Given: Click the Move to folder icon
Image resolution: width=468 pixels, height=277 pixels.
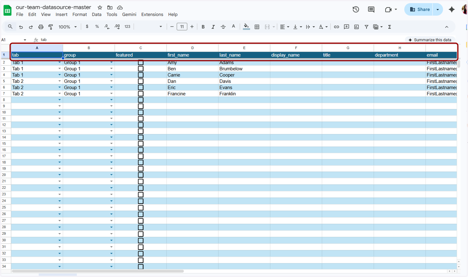Looking at the screenshot, I should (x=110, y=7).
